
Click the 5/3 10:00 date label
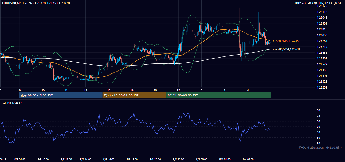pyautogui.click(x=43, y=160)
